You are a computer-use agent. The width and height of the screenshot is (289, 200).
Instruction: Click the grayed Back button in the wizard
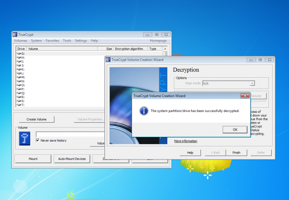click(215, 152)
